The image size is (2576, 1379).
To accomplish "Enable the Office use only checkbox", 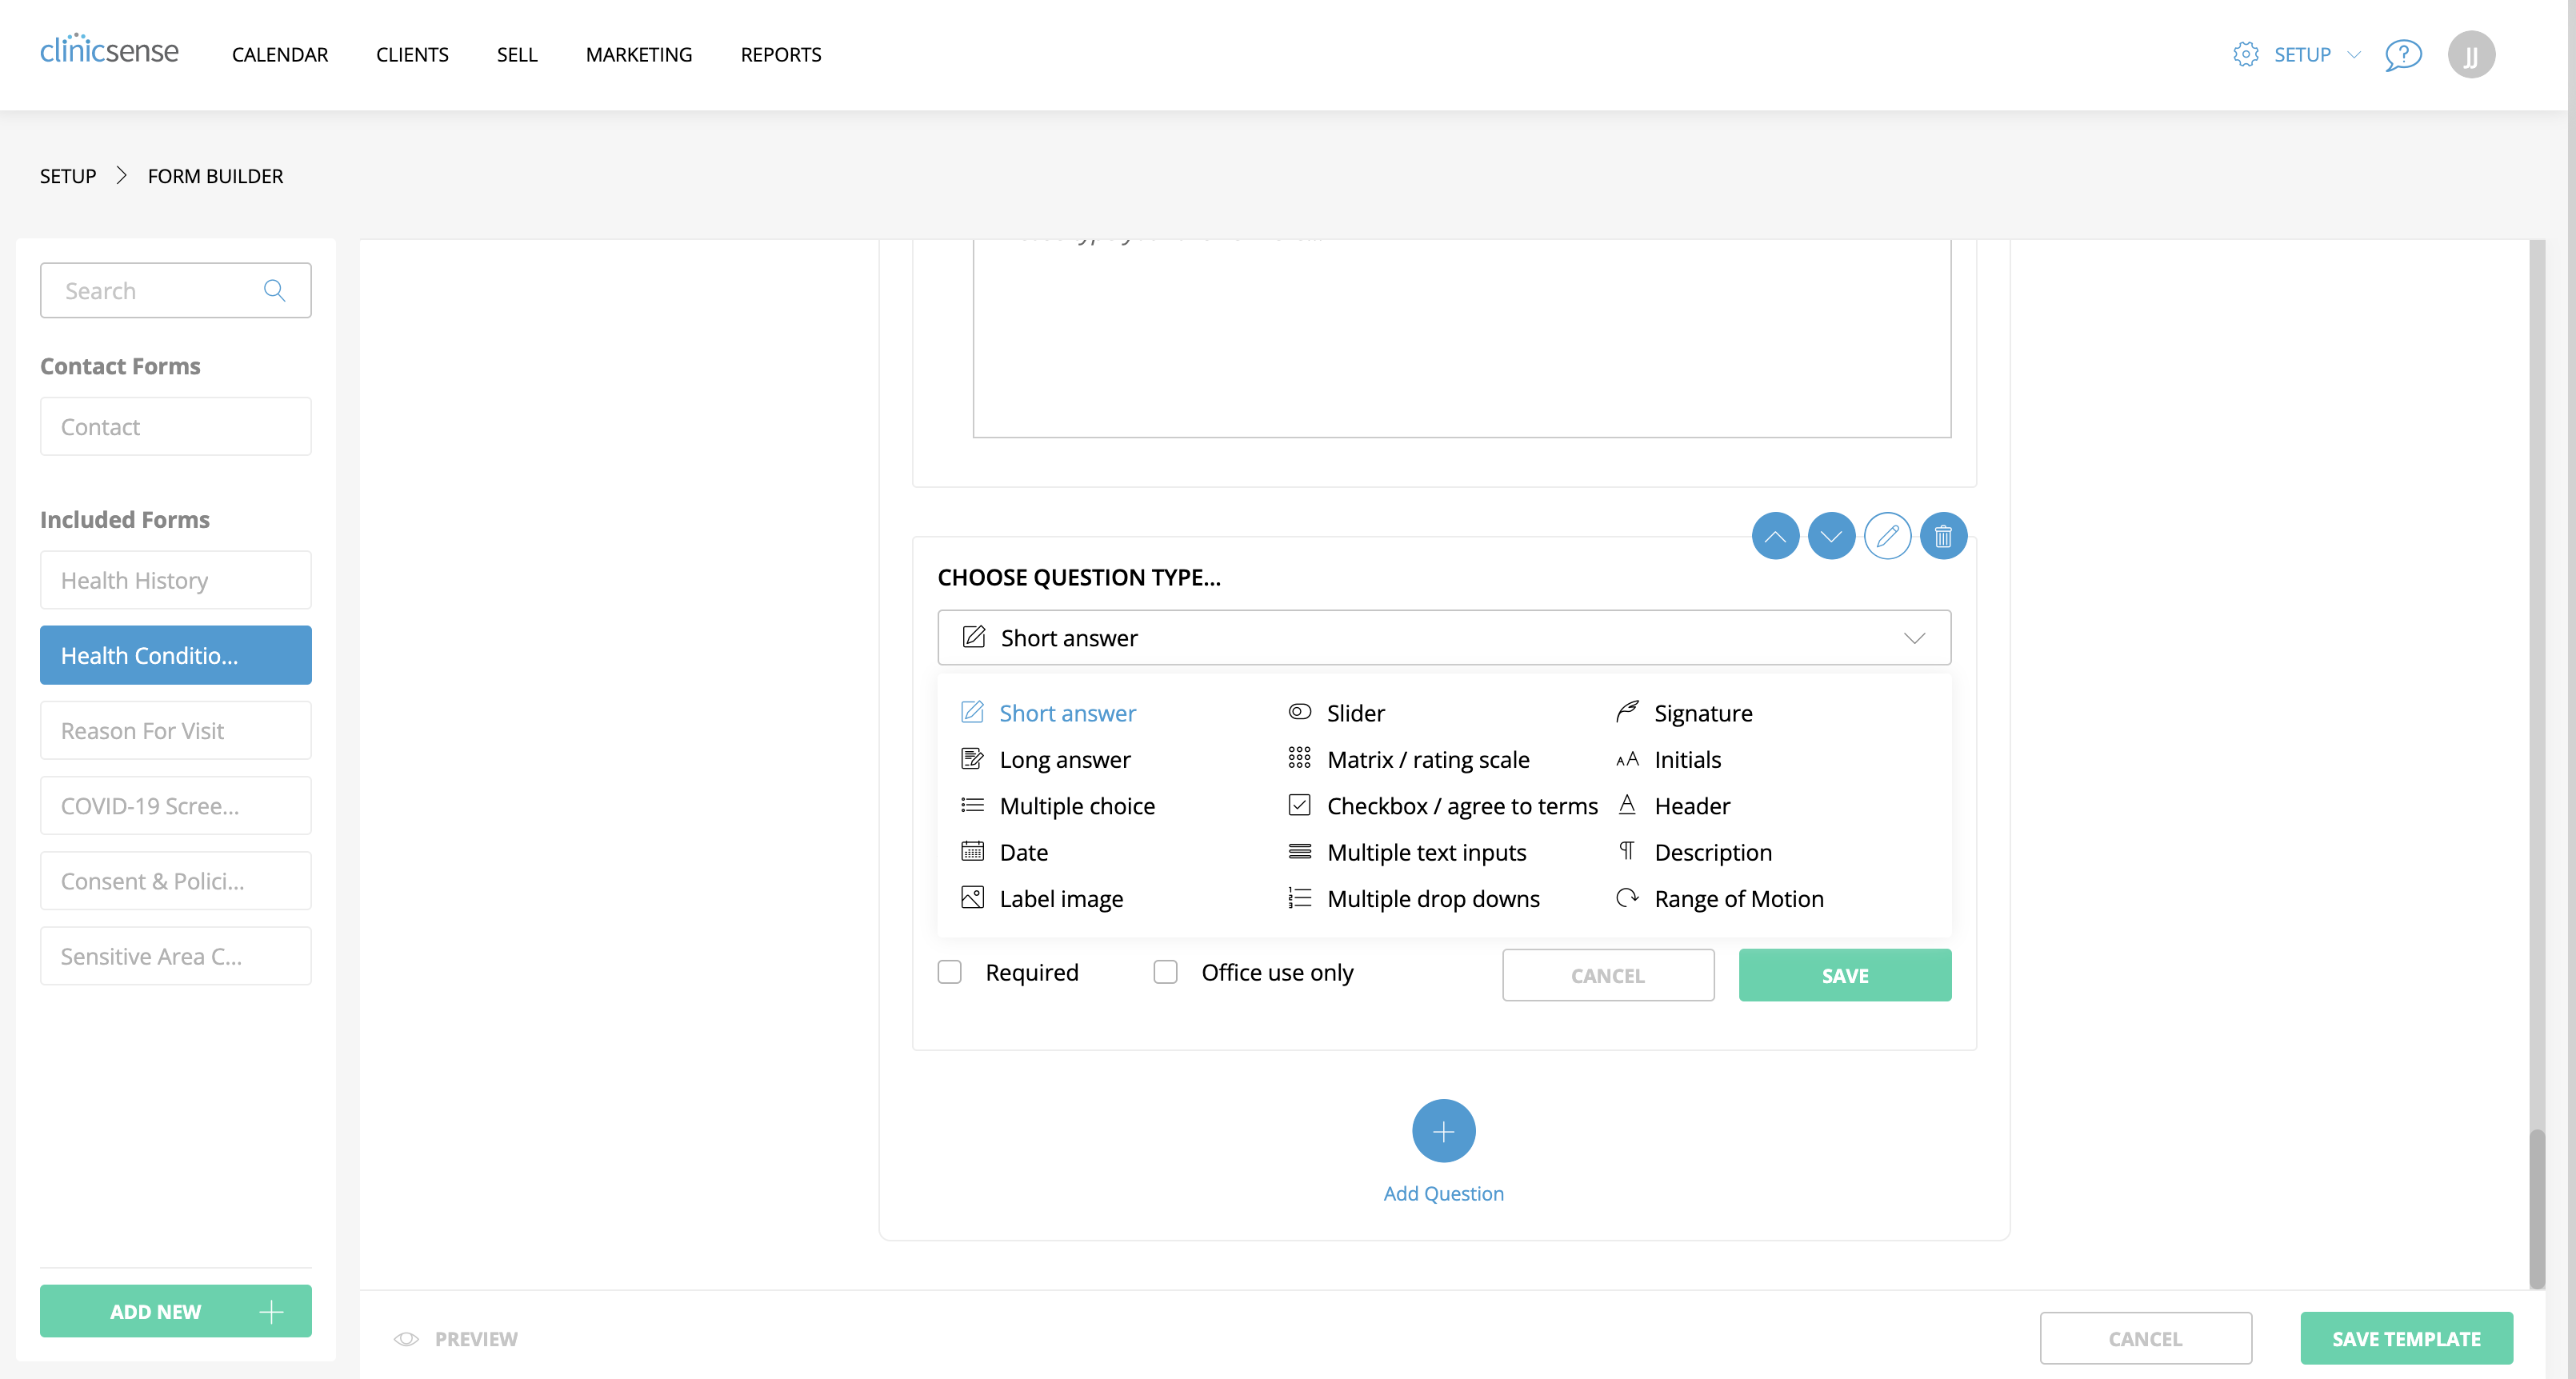I will [x=1165, y=971].
